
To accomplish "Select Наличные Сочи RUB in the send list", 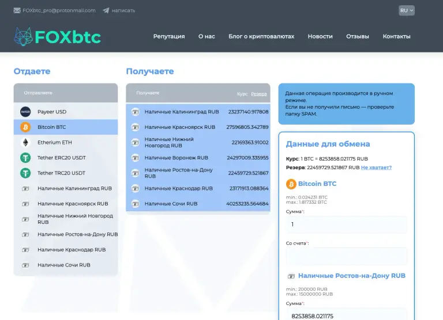I will click(x=66, y=265).
